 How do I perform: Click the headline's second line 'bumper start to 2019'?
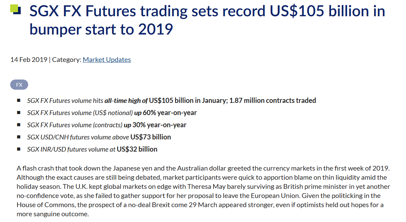pyautogui.click(x=101, y=29)
